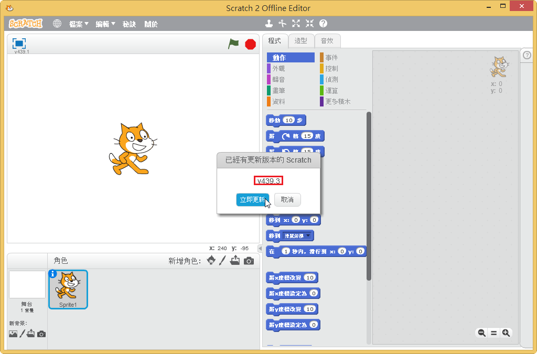Click the blocks palette scrollbar
This screenshot has width=537, height=354.
point(369,196)
